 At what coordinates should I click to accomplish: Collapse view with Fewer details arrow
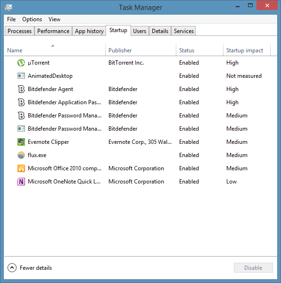pos(12,267)
